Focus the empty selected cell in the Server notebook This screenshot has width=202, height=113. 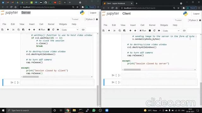[x=57, y=82]
